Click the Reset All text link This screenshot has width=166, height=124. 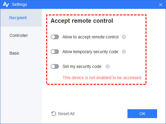tap(66, 114)
